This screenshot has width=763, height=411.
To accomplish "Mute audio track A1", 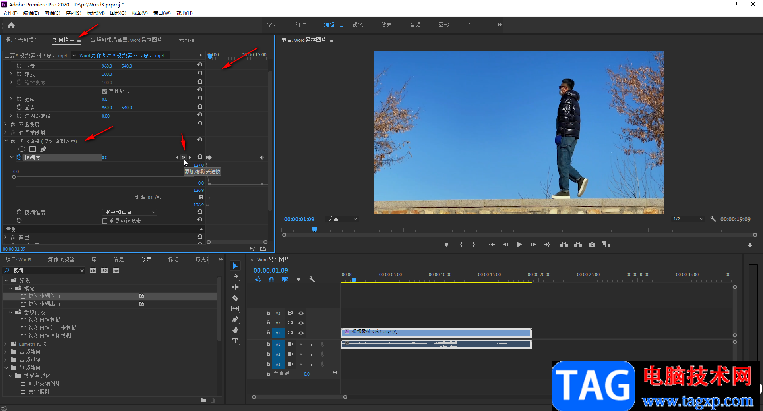I will (x=301, y=344).
